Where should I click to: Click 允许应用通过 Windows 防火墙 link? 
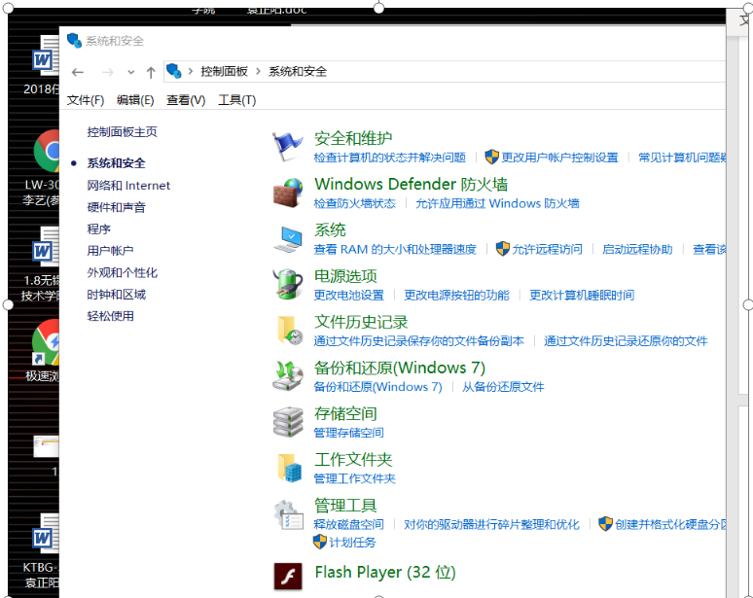tap(497, 203)
